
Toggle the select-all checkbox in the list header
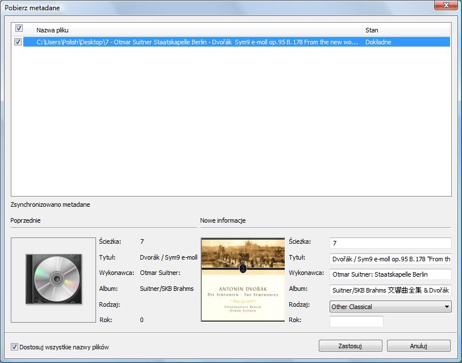(19, 28)
